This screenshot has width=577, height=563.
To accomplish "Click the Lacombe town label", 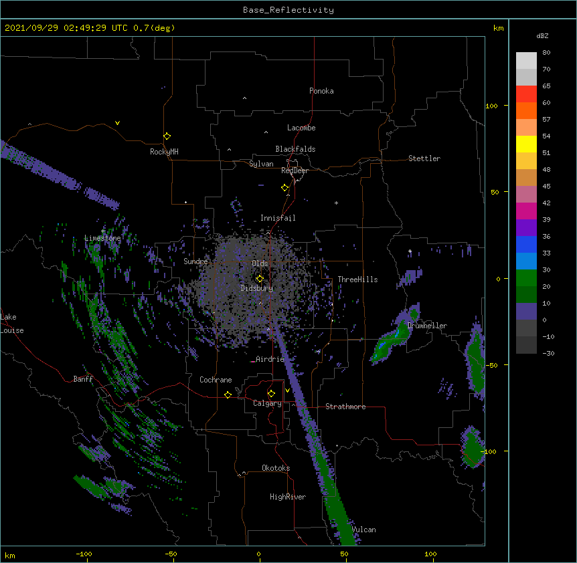I will 301,128.
